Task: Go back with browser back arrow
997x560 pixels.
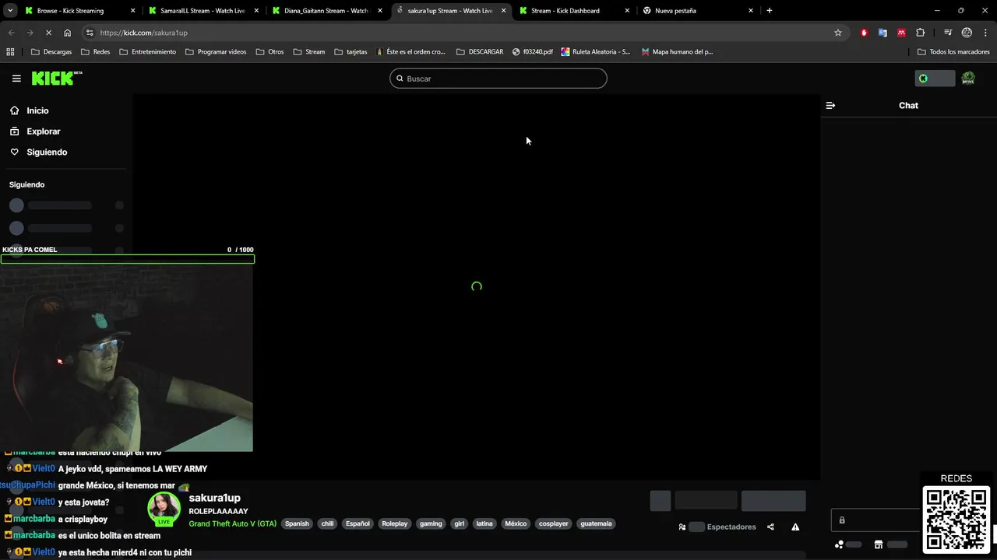Action: click(11, 33)
